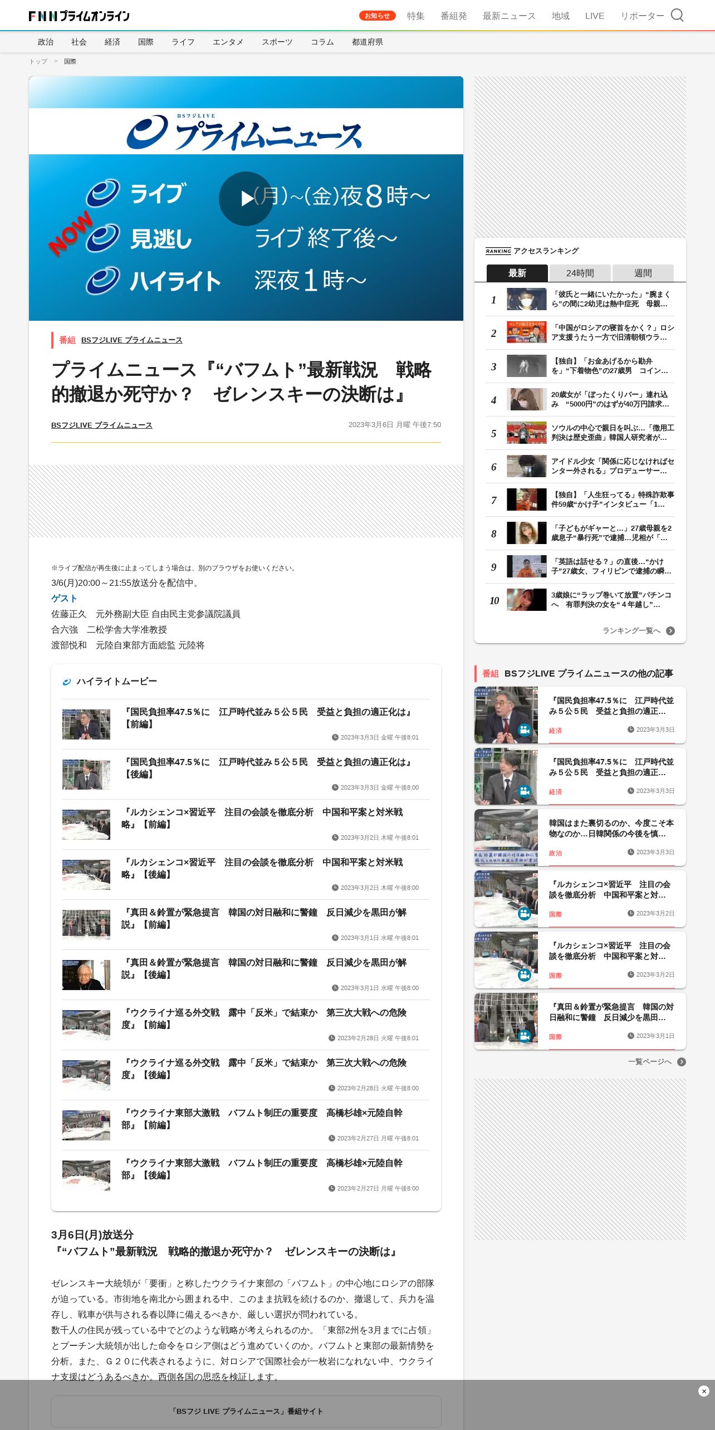Open the search magnifier icon

point(677,15)
